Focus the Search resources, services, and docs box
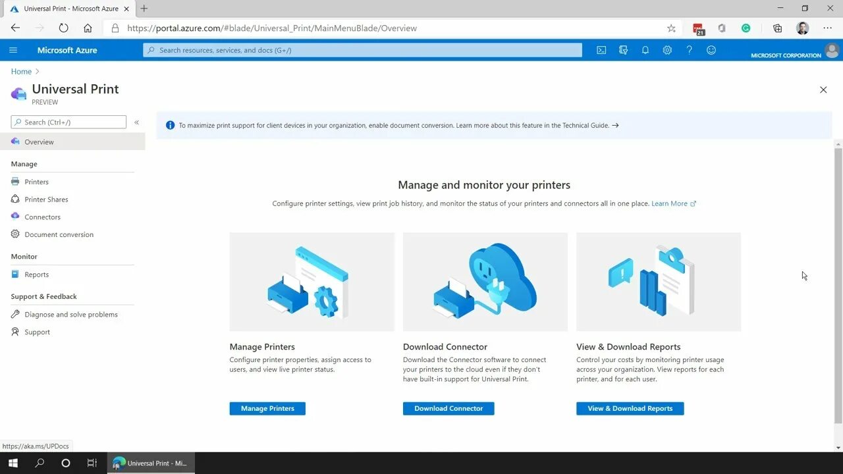This screenshot has width=843, height=474. [362, 50]
